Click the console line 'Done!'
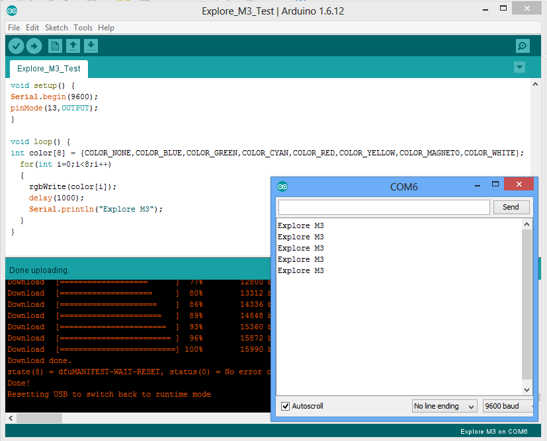Image resolution: width=547 pixels, height=441 pixels. 19,383
